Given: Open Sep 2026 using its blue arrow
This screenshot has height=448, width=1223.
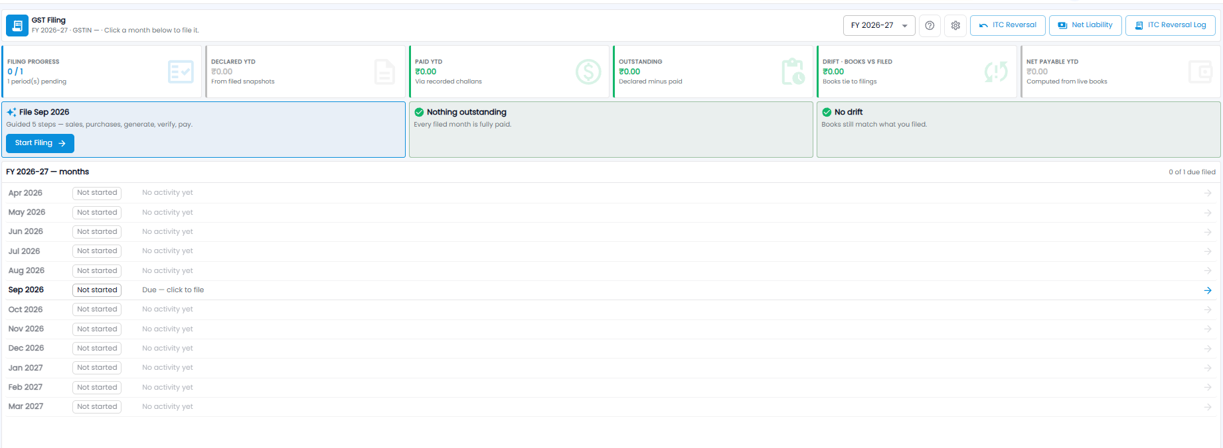Looking at the screenshot, I should [x=1208, y=290].
